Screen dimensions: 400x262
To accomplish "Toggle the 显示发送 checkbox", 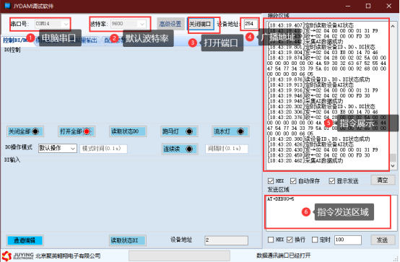I will coord(331,181).
